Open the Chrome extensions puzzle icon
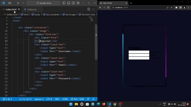Screen dimensions: 191x107 pyautogui.click(x=176, y=7)
